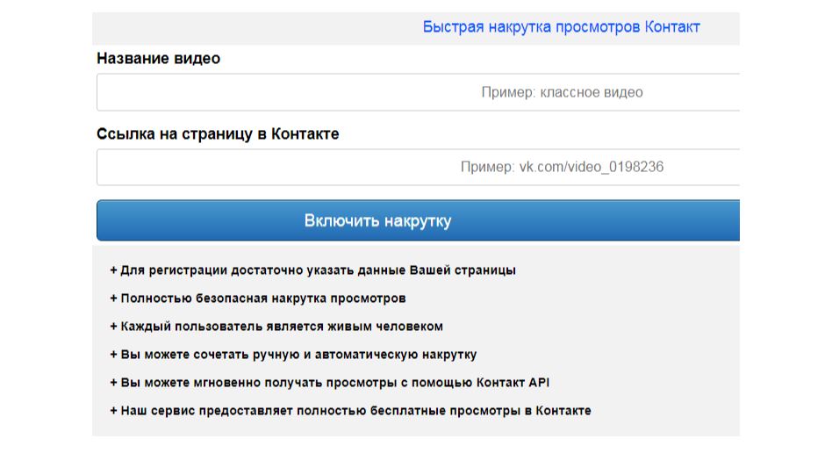Screen dimensions: 832x453
Task: Select text 'Для регистрации достаточно указать данные Вашей страницы'
Action: [x=318, y=270]
